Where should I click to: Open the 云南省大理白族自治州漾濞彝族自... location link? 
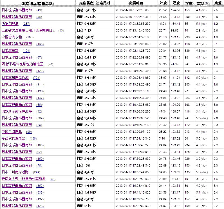(x=28, y=30)
